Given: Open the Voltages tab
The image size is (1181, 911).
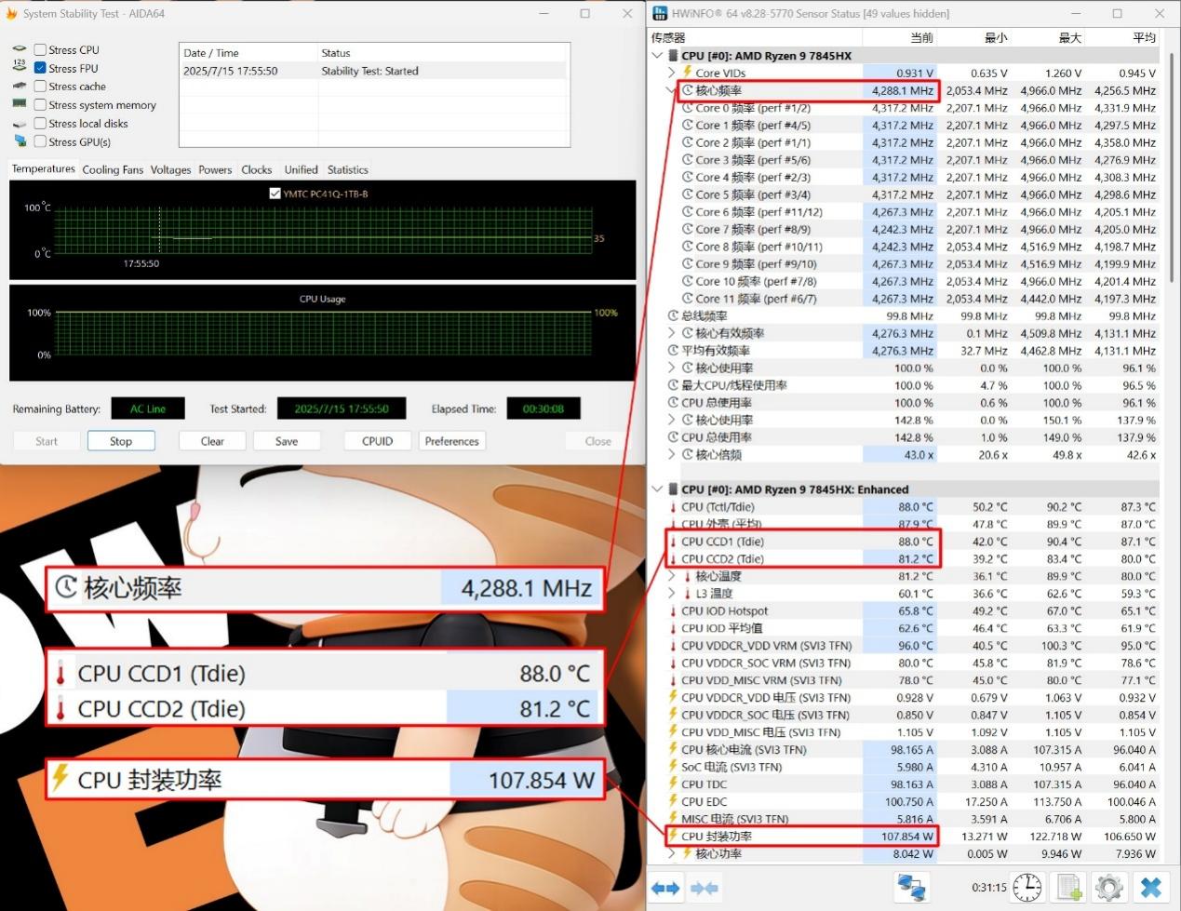Looking at the screenshot, I should point(170,169).
